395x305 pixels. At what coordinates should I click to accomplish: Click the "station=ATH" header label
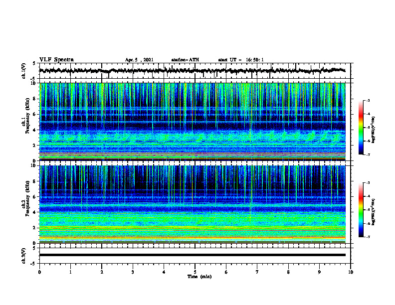pos(185,60)
